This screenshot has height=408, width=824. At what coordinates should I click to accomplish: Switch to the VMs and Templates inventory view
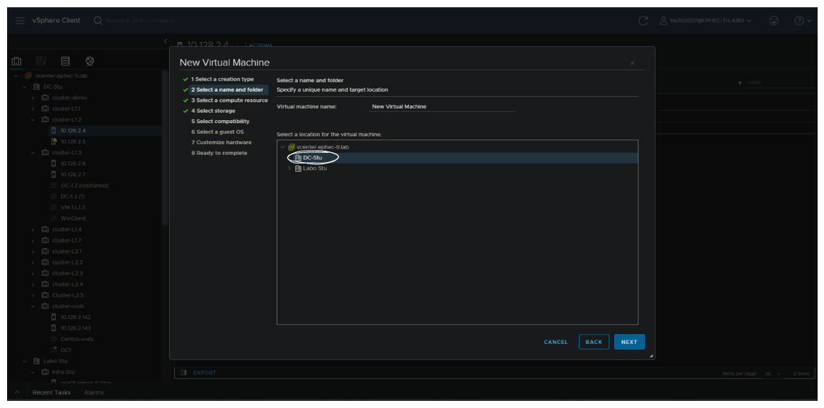point(41,61)
